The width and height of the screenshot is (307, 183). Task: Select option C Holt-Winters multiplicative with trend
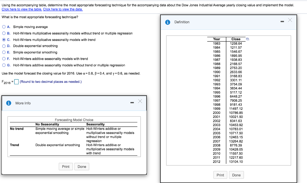pos(4,40)
